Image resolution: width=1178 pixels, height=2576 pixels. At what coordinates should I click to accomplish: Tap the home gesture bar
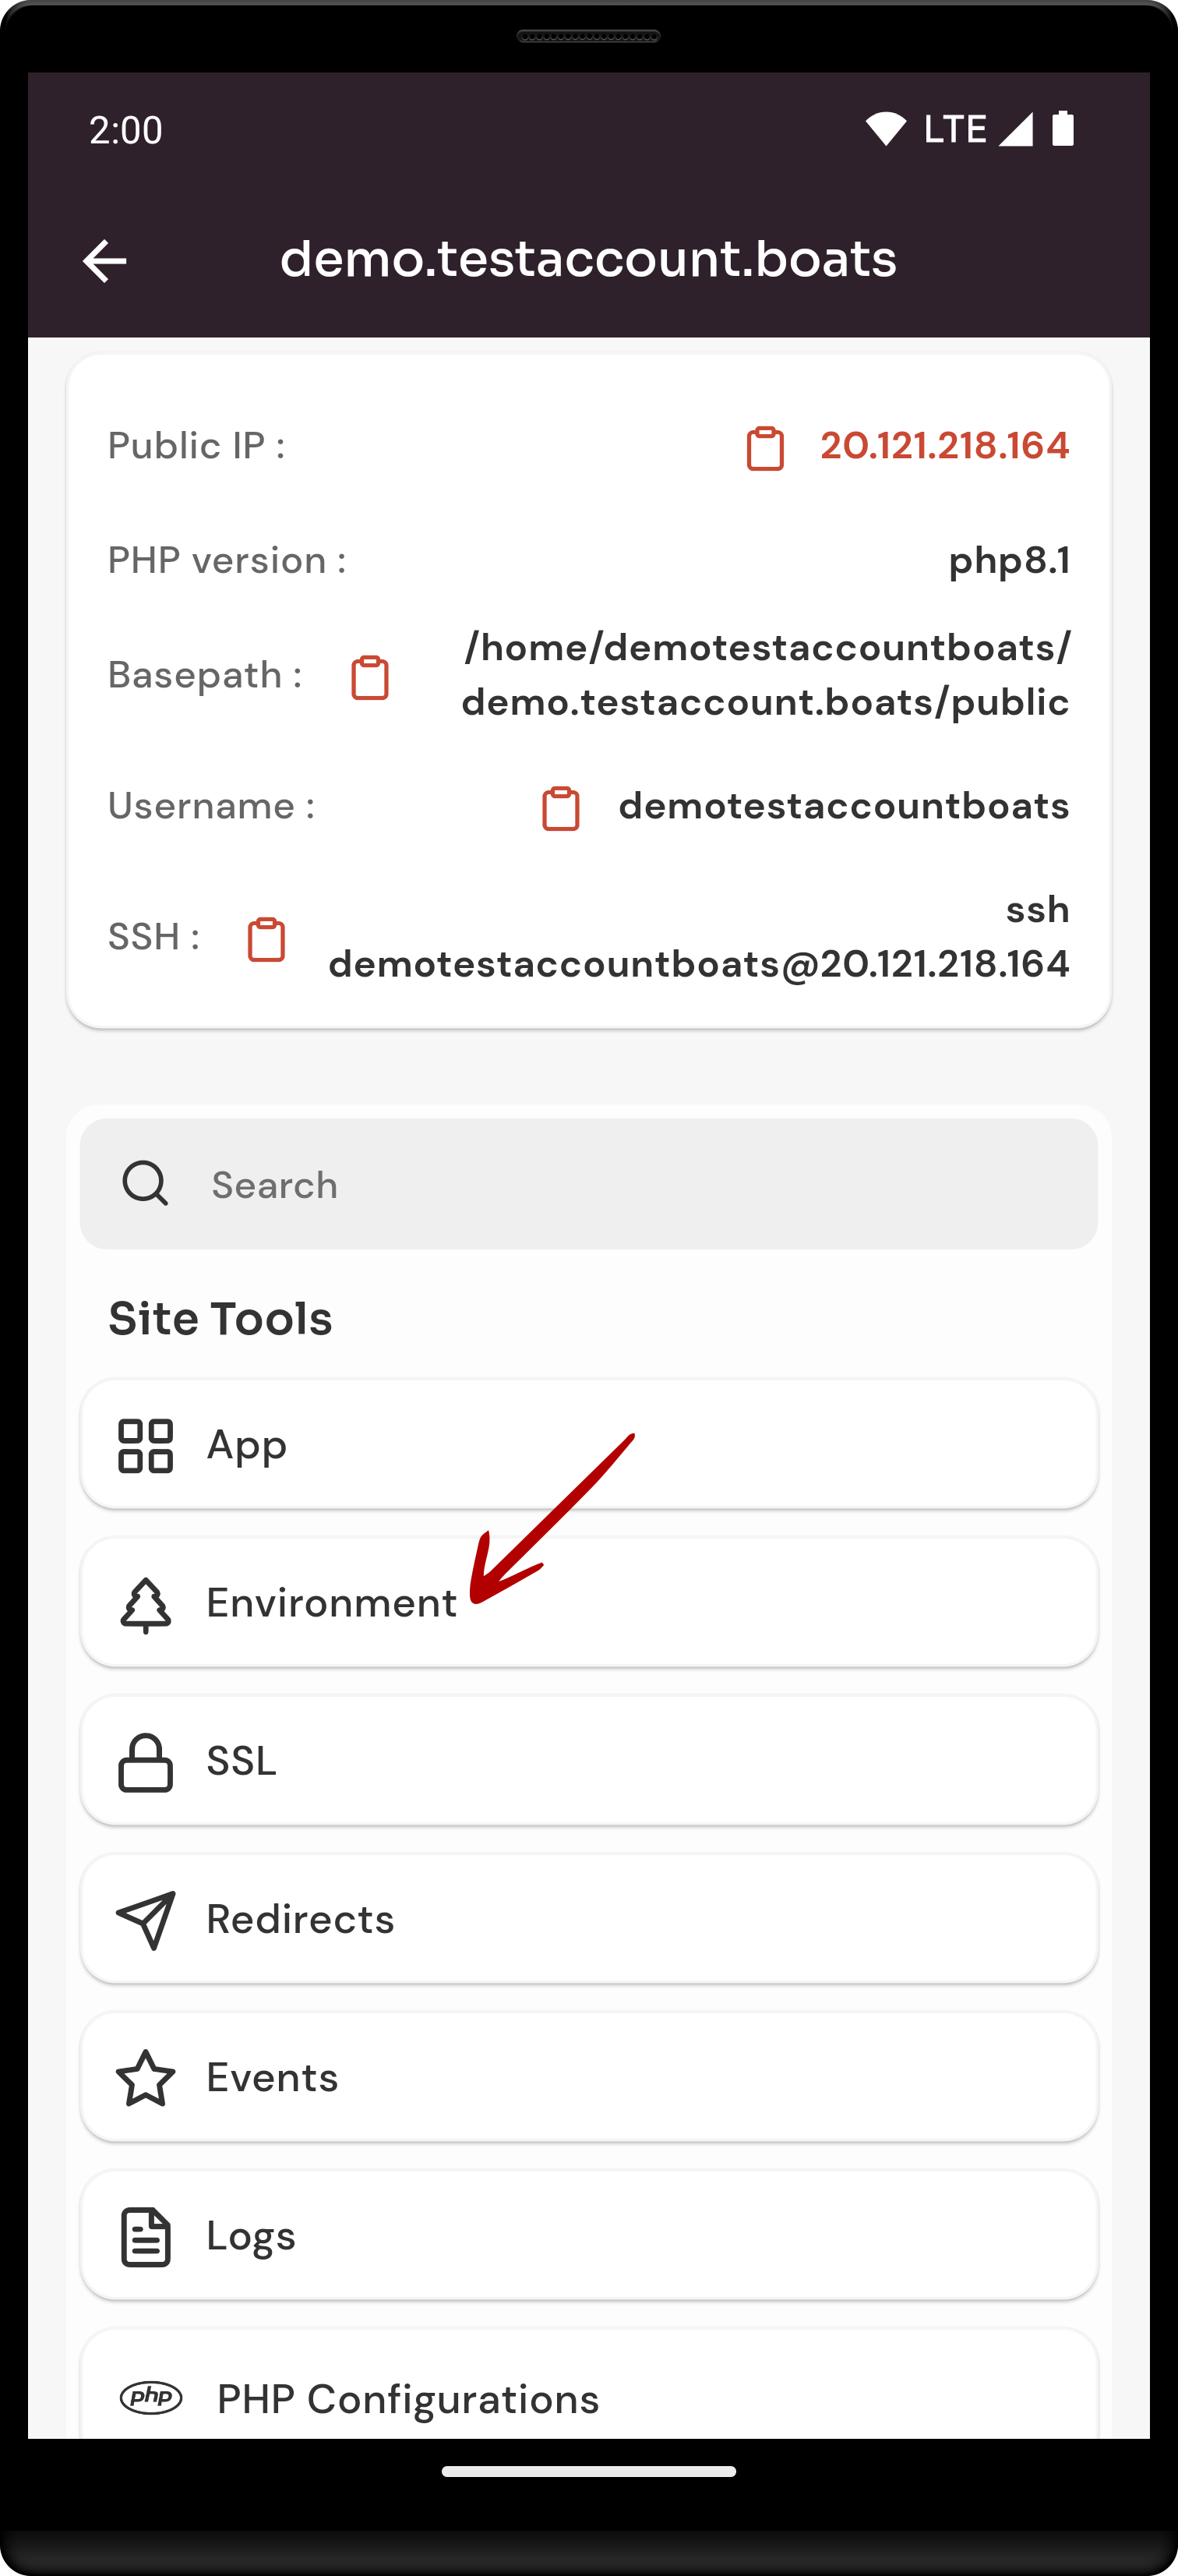(589, 2471)
